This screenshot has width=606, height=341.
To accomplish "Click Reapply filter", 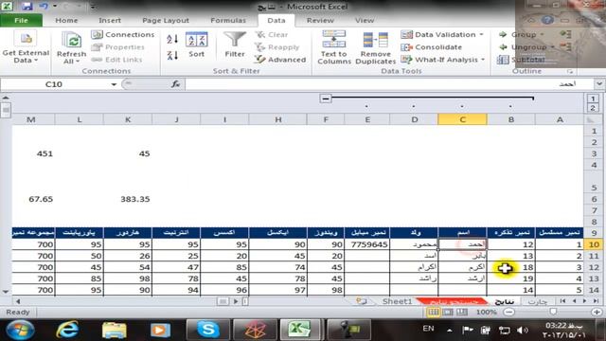I will click(277, 47).
